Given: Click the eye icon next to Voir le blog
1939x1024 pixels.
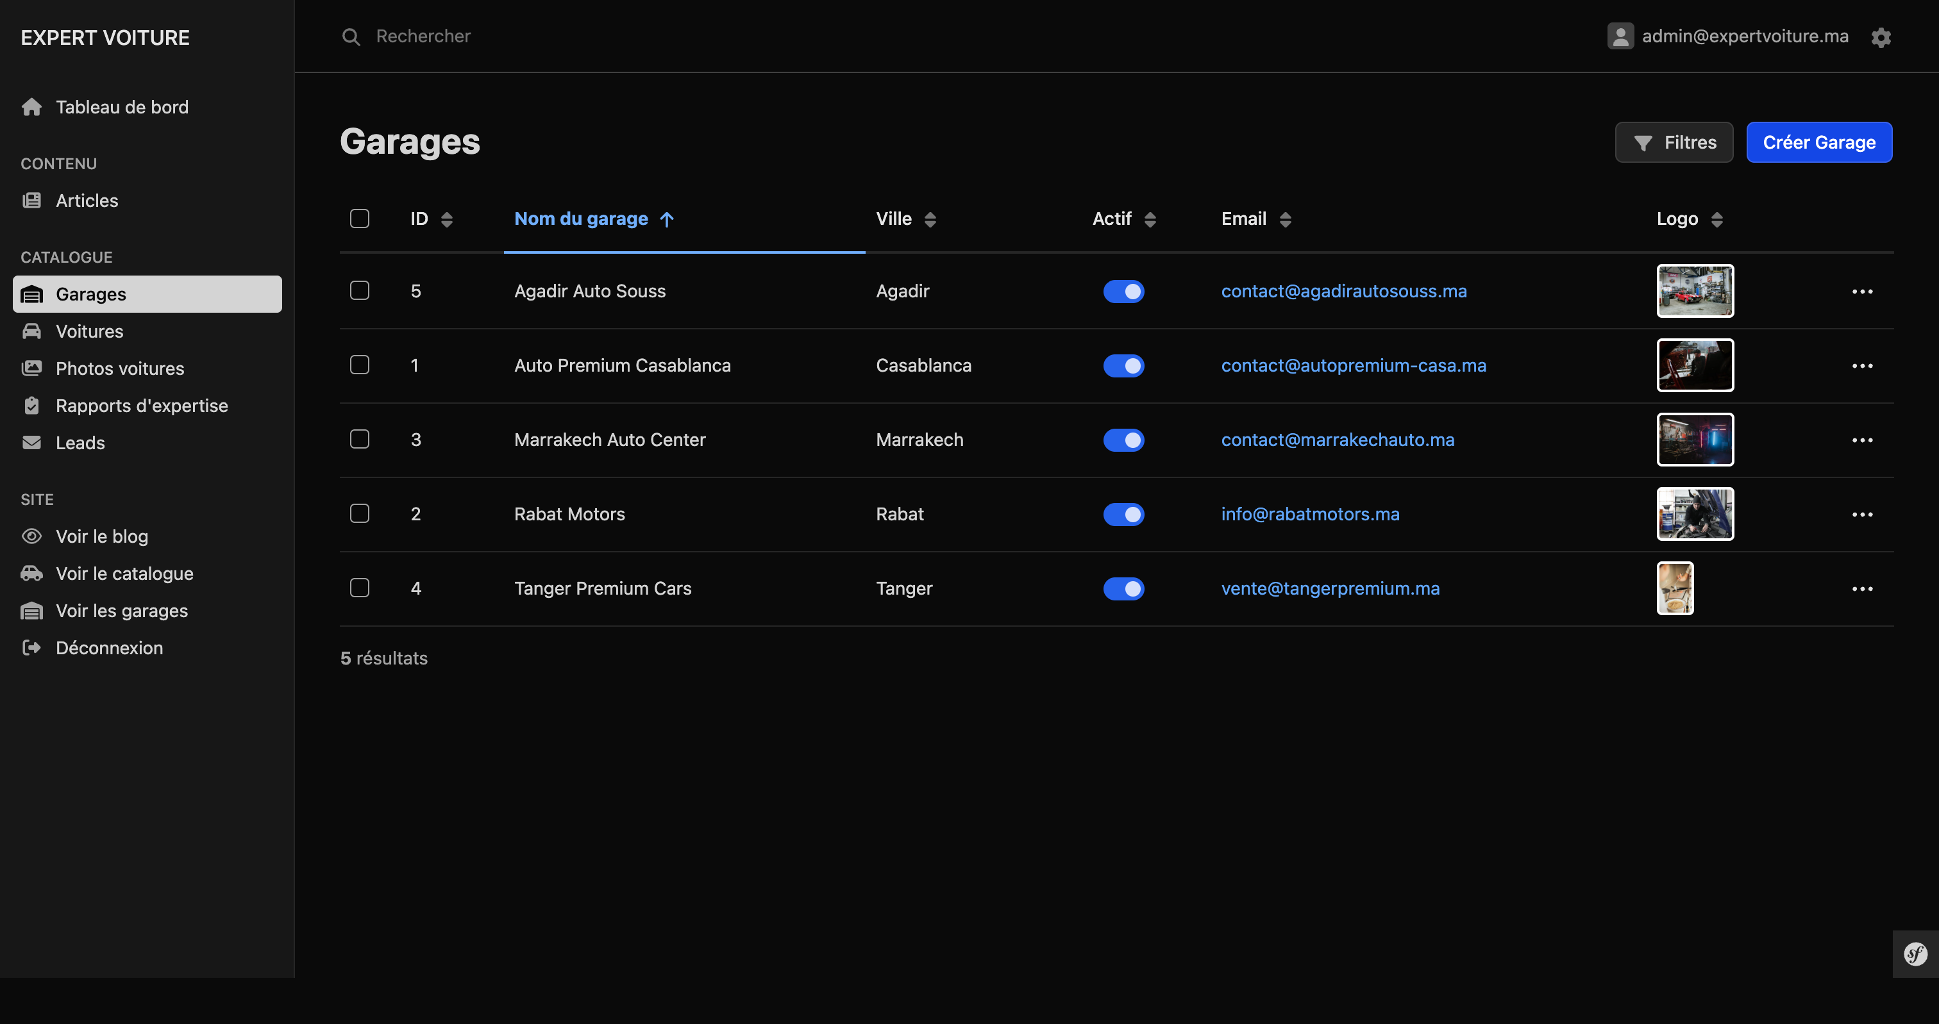Looking at the screenshot, I should tap(31, 536).
